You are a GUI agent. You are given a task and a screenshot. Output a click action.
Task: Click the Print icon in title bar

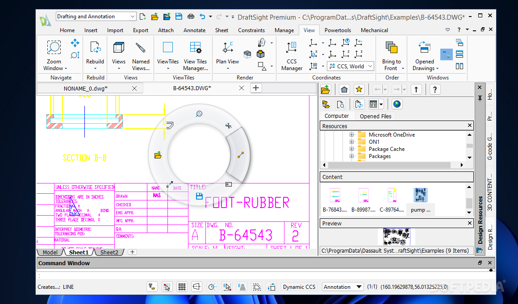click(x=191, y=17)
